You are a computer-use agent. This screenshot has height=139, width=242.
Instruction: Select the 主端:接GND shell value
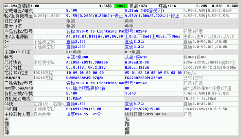(77, 58)
